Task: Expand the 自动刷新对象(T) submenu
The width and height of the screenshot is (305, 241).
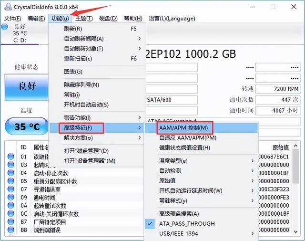Action: [97, 49]
